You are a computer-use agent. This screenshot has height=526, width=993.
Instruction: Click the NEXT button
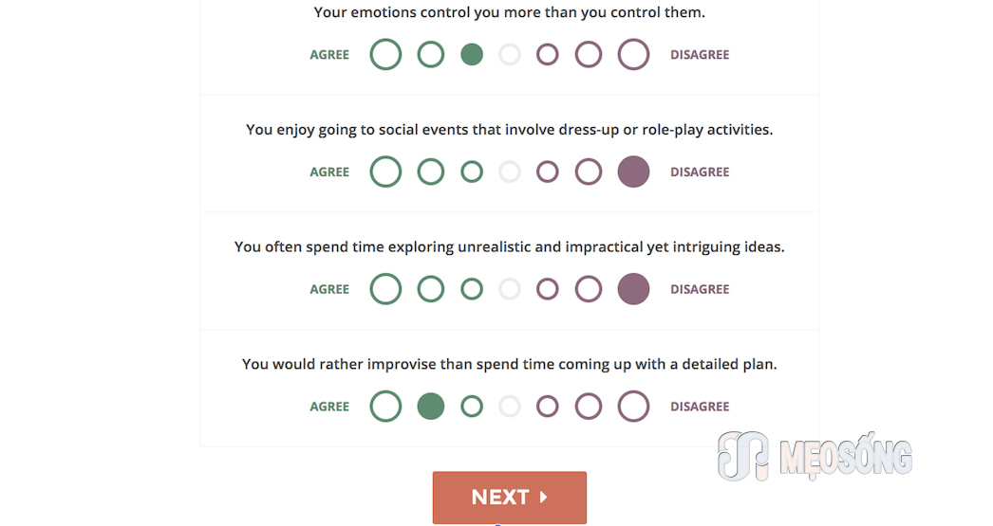click(510, 497)
